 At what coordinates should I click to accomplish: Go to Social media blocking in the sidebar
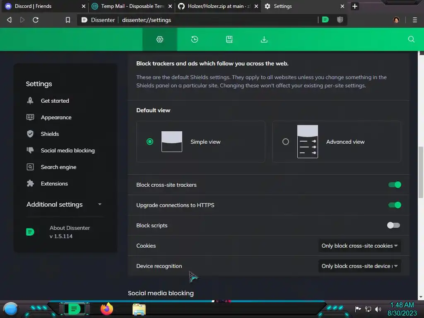pos(67,150)
